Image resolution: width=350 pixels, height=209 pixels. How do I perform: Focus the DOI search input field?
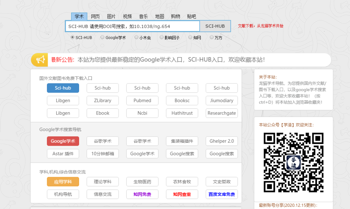[132, 26]
